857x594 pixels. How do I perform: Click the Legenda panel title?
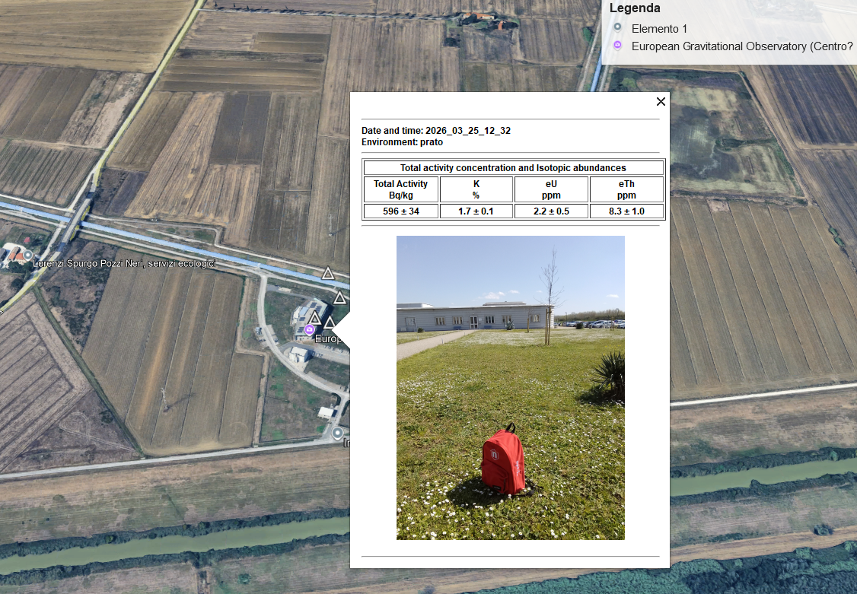pos(635,8)
